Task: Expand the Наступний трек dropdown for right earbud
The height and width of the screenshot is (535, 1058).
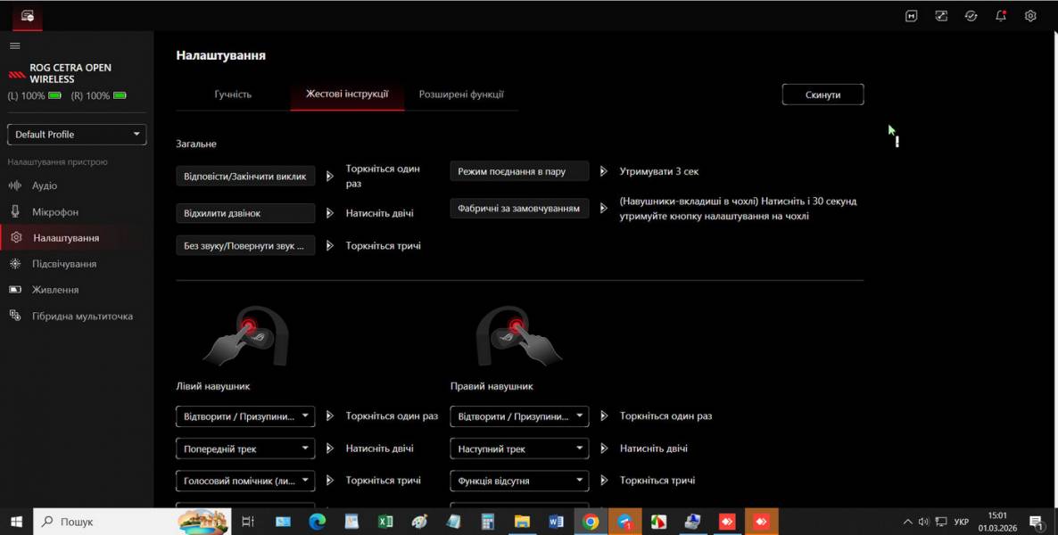Action: click(519, 449)
